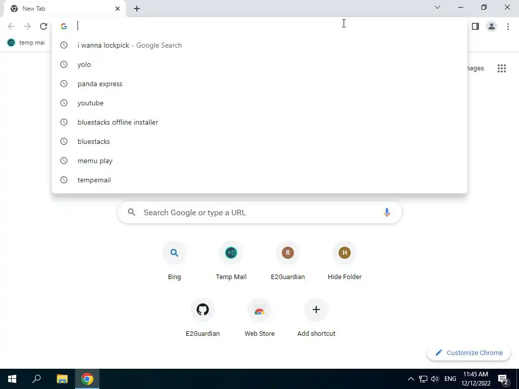519x389 pixels.
Task: Start voice search with microphone icon
Action: click(387, 212)
